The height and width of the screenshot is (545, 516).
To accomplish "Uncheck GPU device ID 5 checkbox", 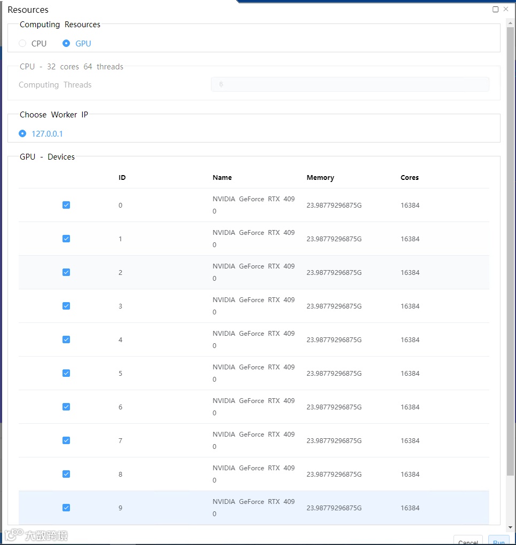I will click(x=66, y=373).
